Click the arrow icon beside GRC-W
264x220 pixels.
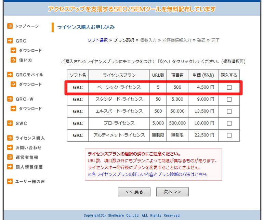point(10,99)
